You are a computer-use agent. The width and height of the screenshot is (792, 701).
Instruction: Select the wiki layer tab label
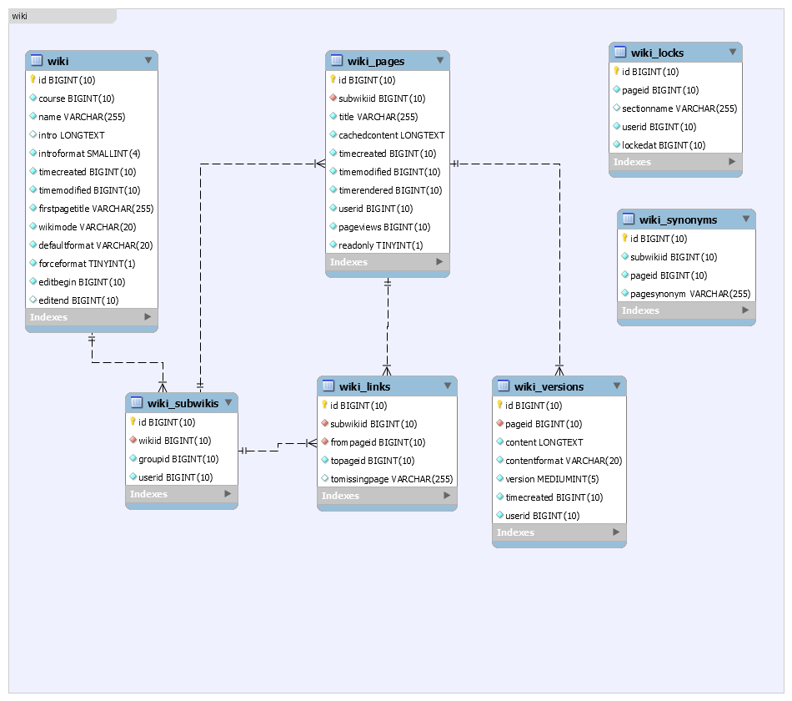tap(19, 16)
